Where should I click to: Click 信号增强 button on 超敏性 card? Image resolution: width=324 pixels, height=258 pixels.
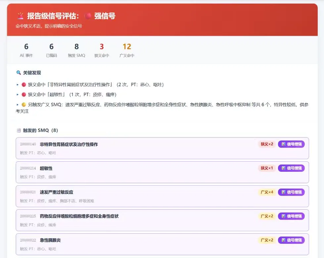(291, 168)
